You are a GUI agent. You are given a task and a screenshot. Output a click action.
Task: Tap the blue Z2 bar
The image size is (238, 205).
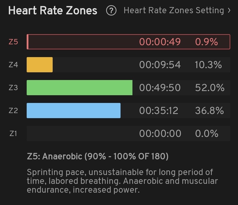[73, 110]
